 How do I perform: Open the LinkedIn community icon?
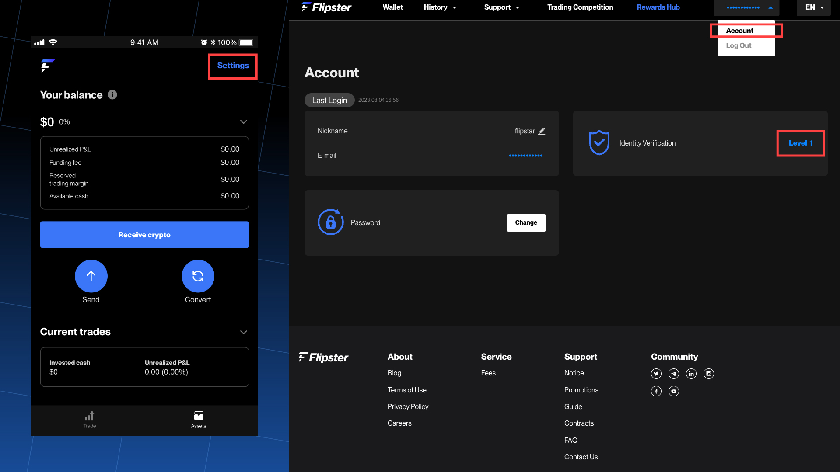point(691,374)
